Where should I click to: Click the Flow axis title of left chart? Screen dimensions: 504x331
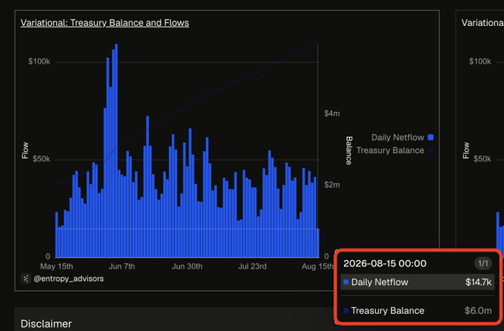(24, 150)
